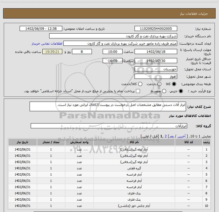The height and width of the screenshot is (212, 219).
Task: Click the واحد شمارش column header
Action: tap(79, 142)
